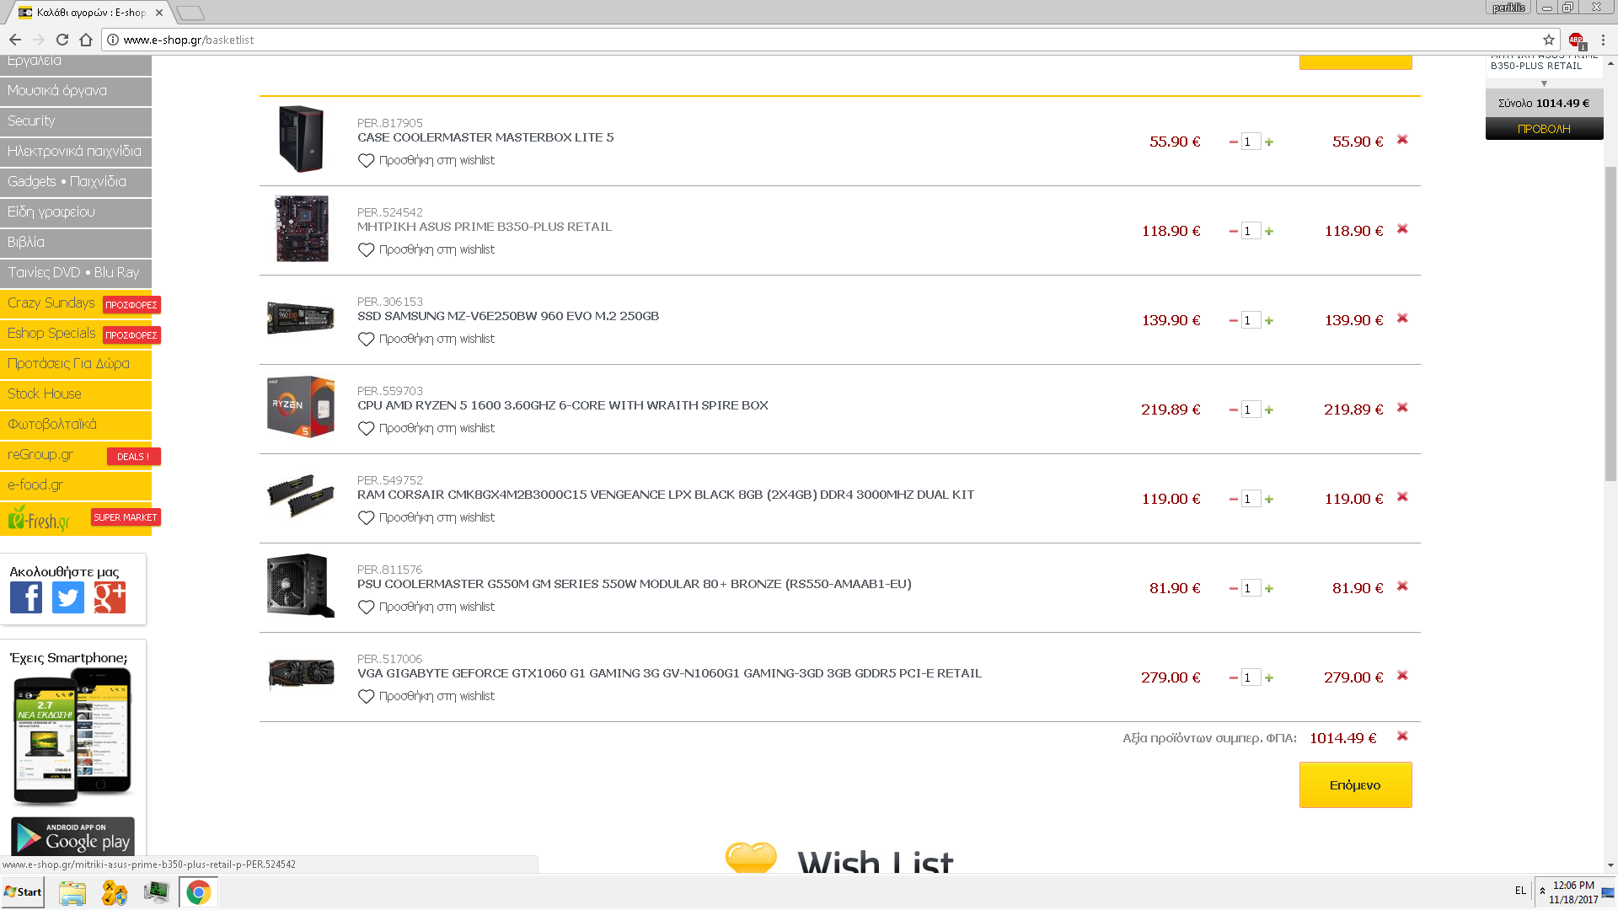Increase quantity of Corsair Vengeance RAM

point(1269,499)
